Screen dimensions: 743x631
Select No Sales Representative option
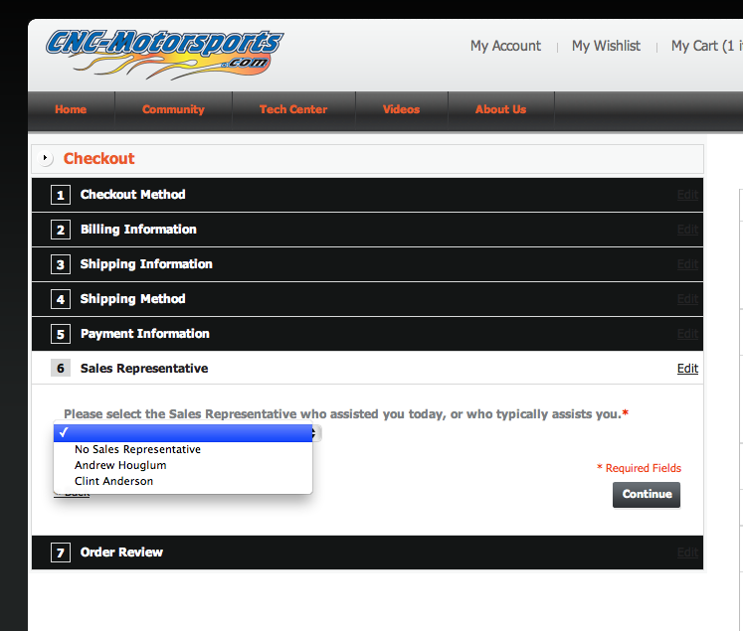[137, 449]
